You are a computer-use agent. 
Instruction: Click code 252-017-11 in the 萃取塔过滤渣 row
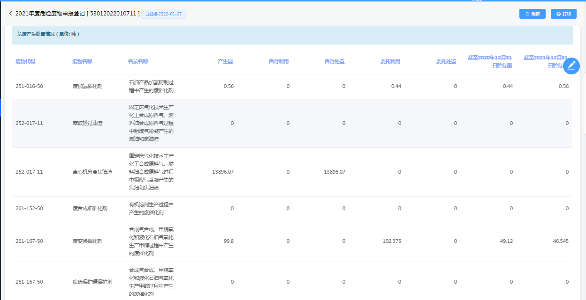(x=29, y=123)
